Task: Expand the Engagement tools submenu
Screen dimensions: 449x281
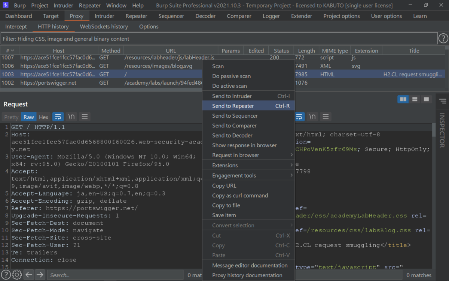Action: point(248,175)
